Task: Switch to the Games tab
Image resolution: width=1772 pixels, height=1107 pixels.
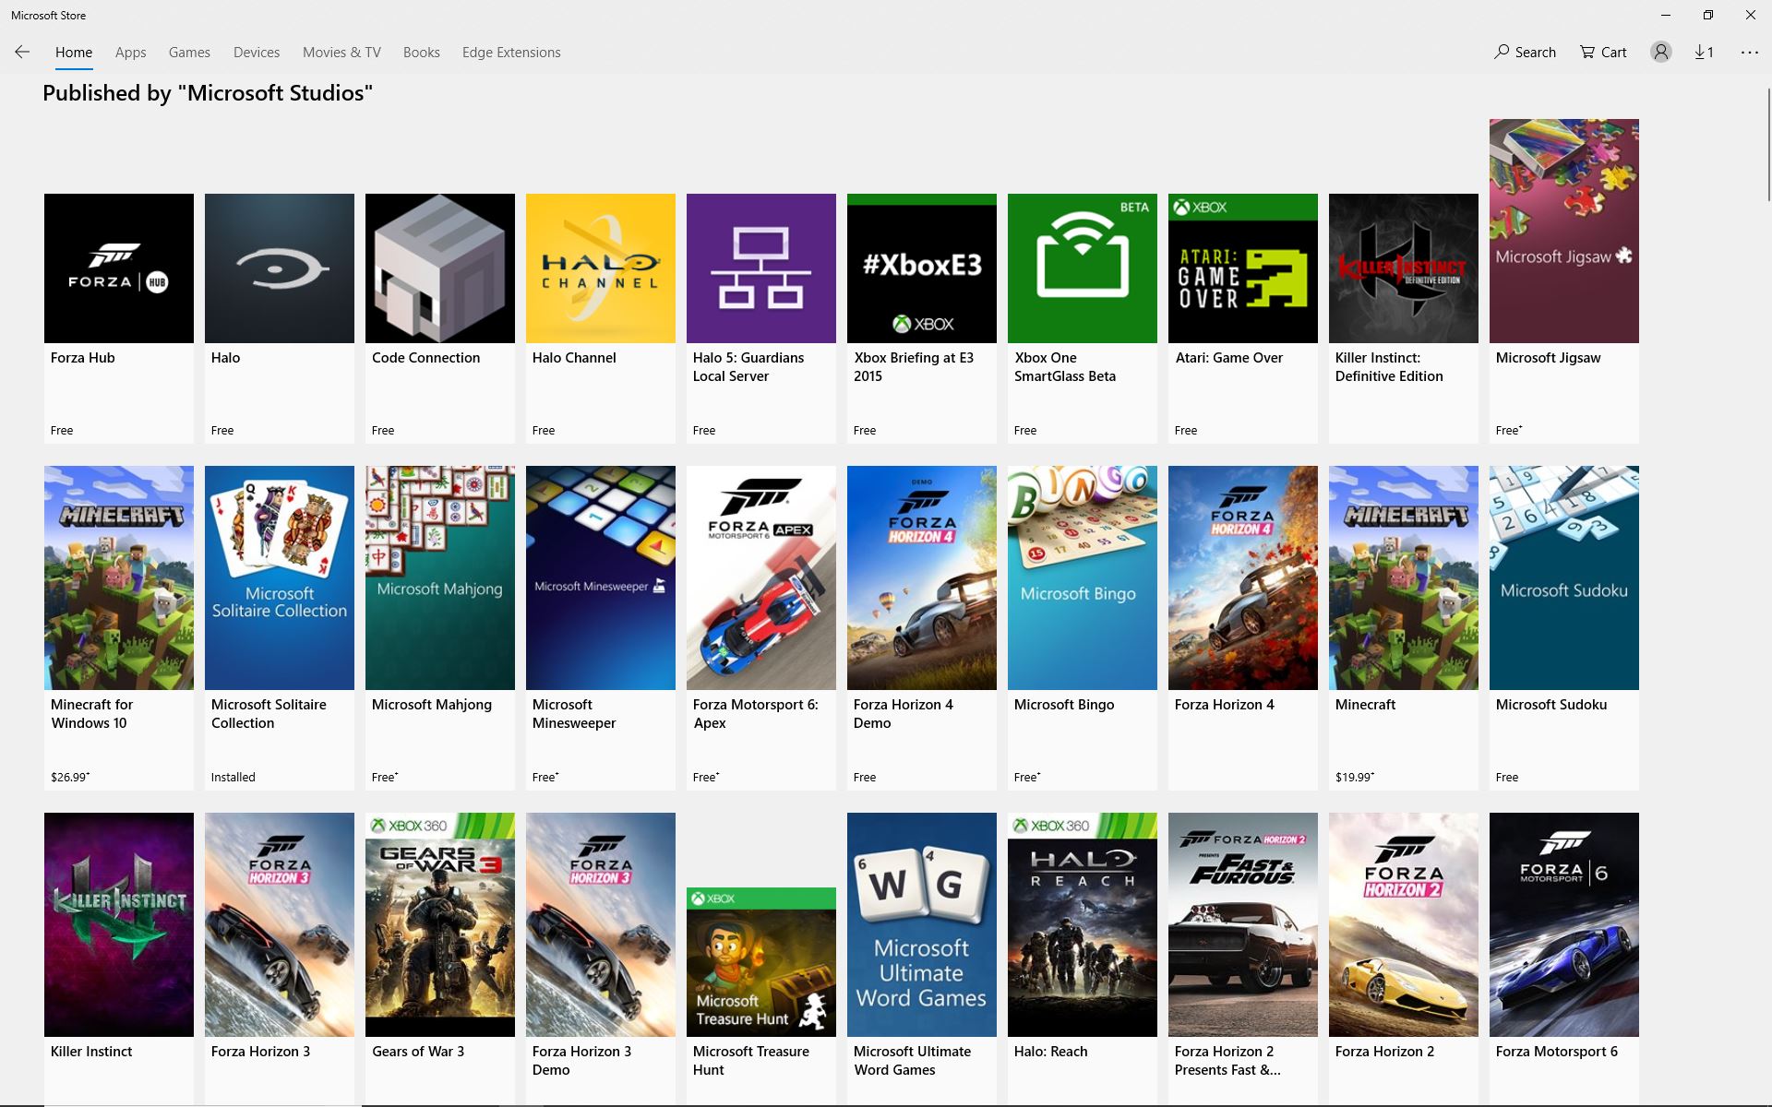Action: [189, 53]
